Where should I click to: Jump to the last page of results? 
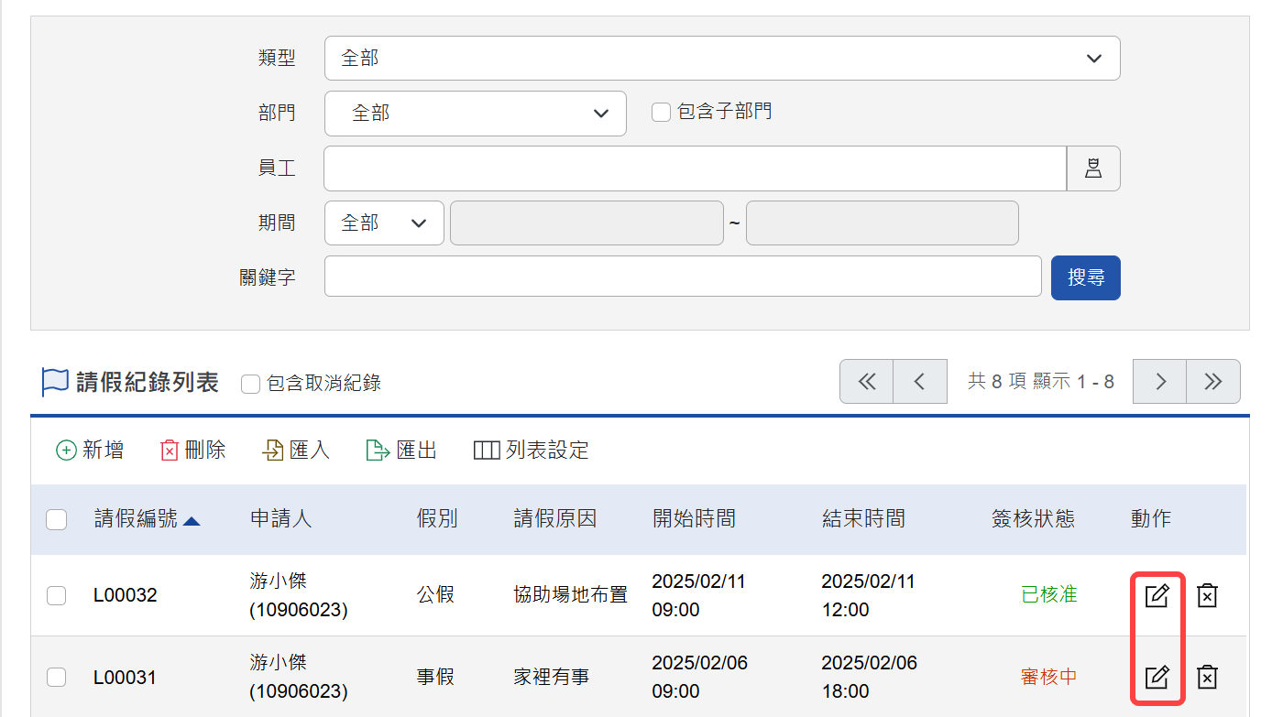1213,382
